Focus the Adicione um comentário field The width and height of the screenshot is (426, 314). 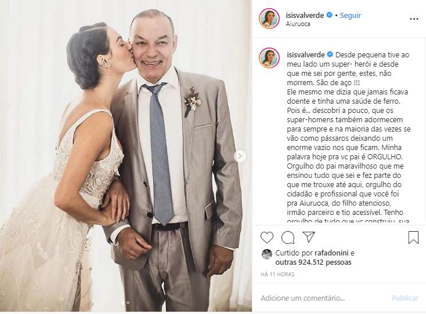tap(323, 298)
